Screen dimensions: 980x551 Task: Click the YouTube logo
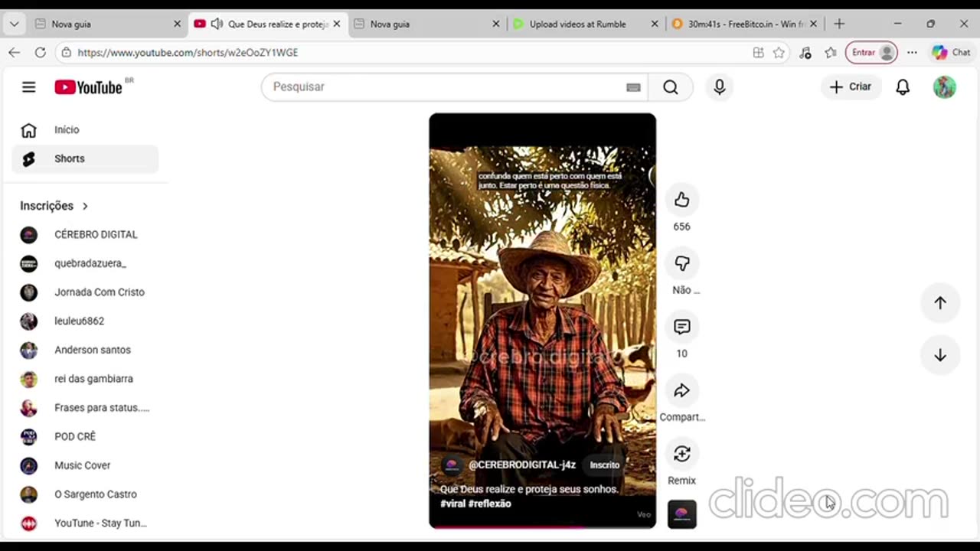pyautogui.click(x=89, y=87)
